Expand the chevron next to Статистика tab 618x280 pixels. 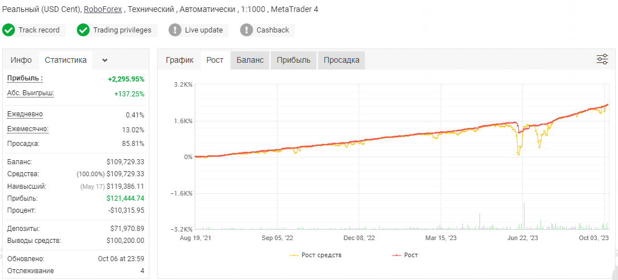(x=104, y=60)
